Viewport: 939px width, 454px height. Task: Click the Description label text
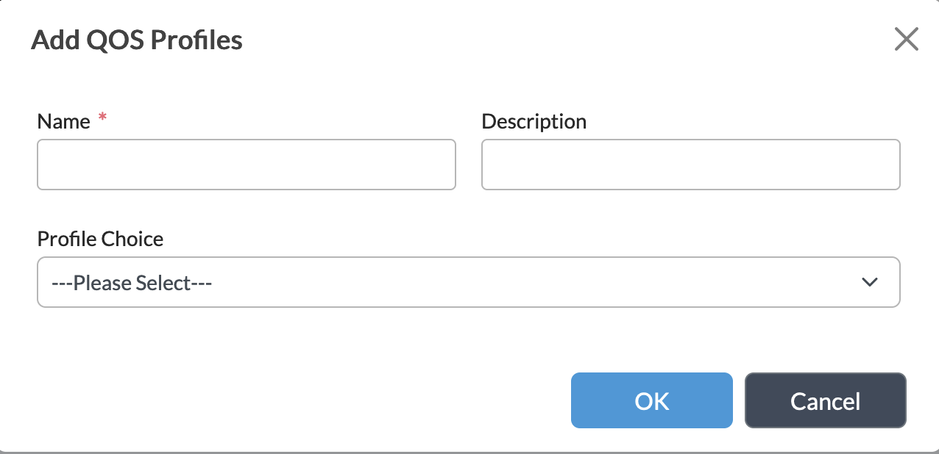[534, 121]
